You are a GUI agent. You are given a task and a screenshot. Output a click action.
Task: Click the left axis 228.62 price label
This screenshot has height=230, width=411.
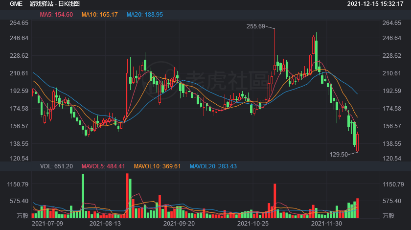coord(19,56)
